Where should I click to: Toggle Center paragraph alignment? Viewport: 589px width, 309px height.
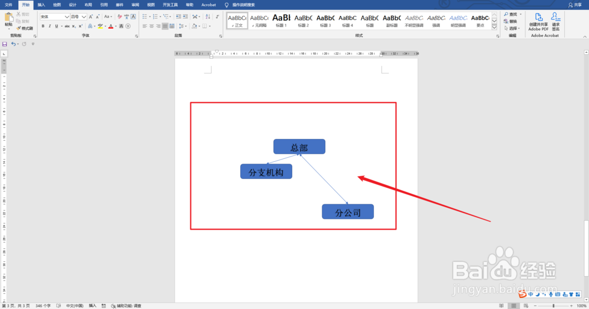click(151, 26)
